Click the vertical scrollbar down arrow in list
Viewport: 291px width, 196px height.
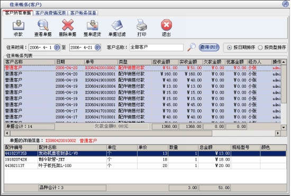coord(284,127)
